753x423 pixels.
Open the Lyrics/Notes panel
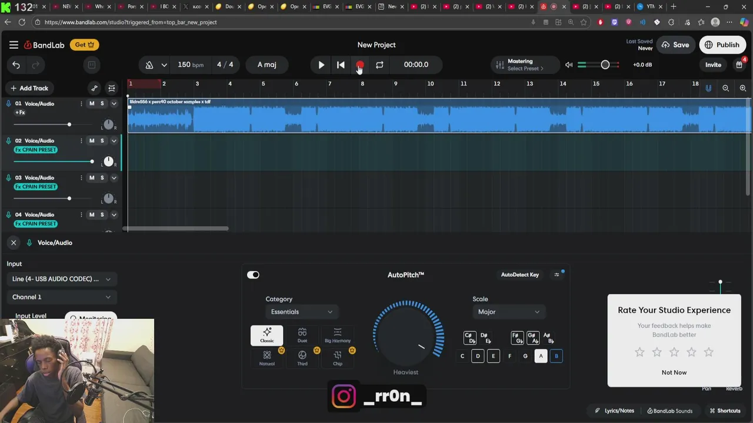(x=614, y=411)
